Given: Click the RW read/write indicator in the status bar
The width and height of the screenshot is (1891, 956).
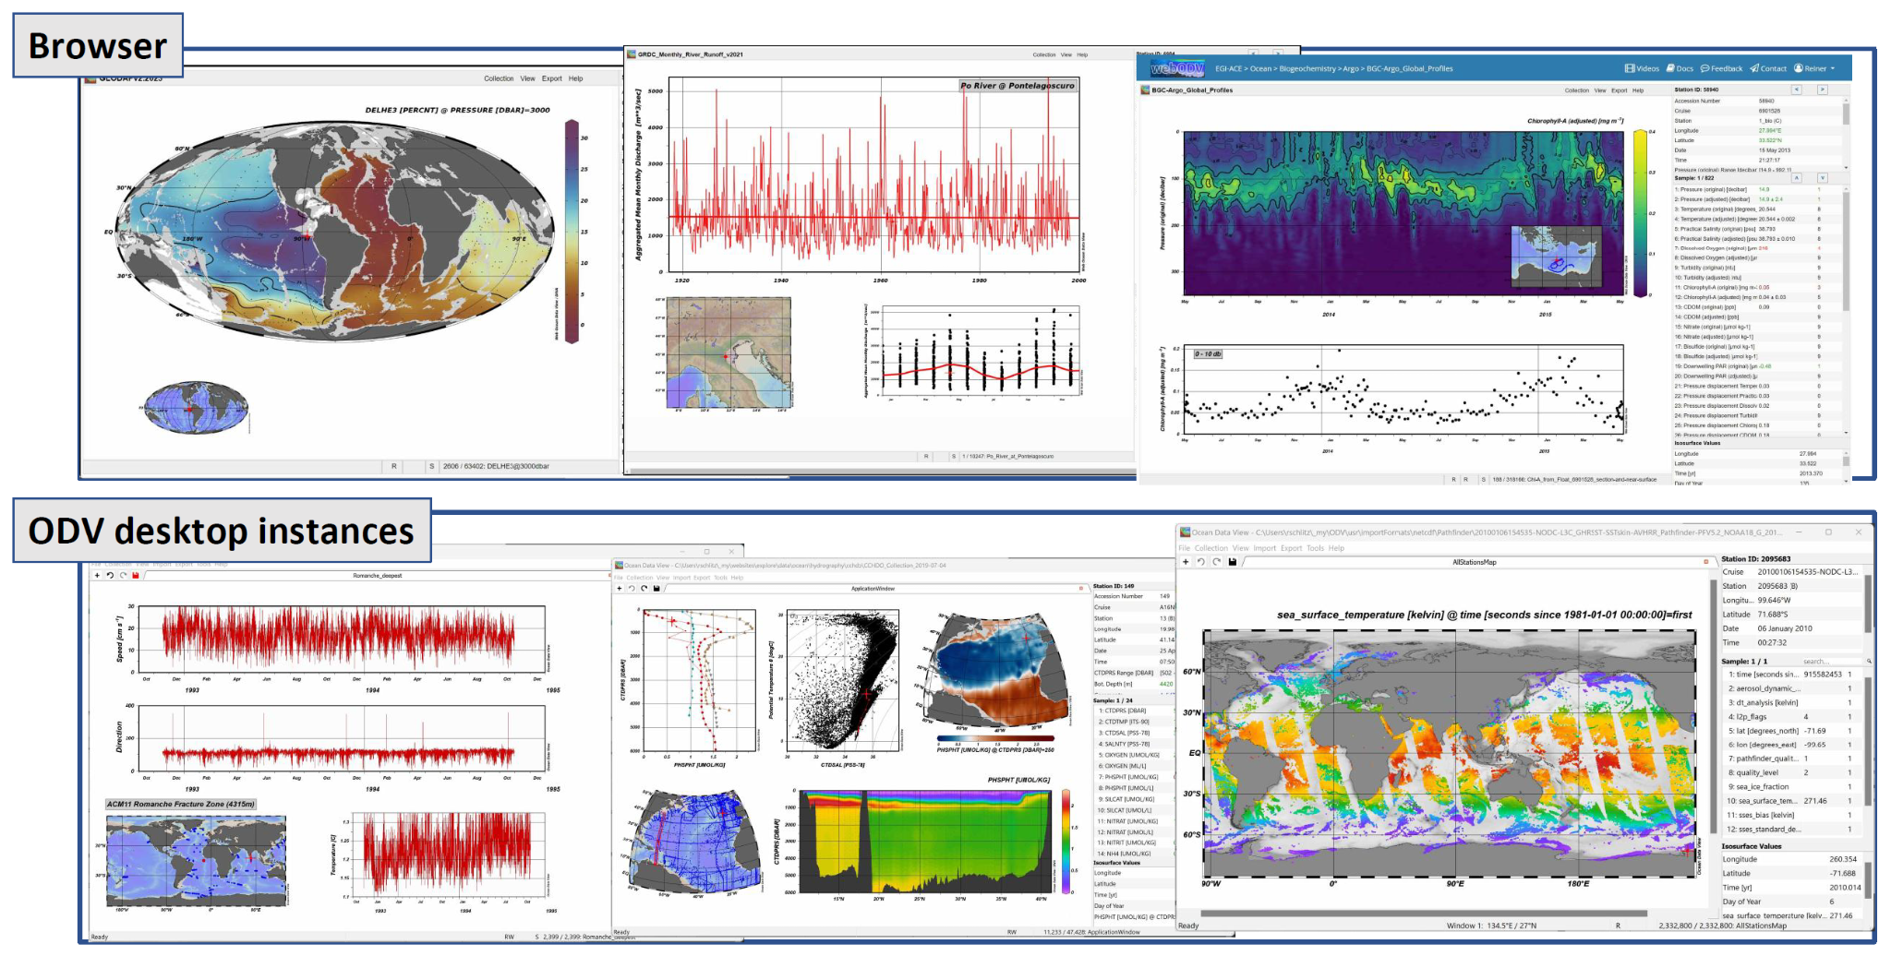Looking at the screenshot, I should [1012, 932].
